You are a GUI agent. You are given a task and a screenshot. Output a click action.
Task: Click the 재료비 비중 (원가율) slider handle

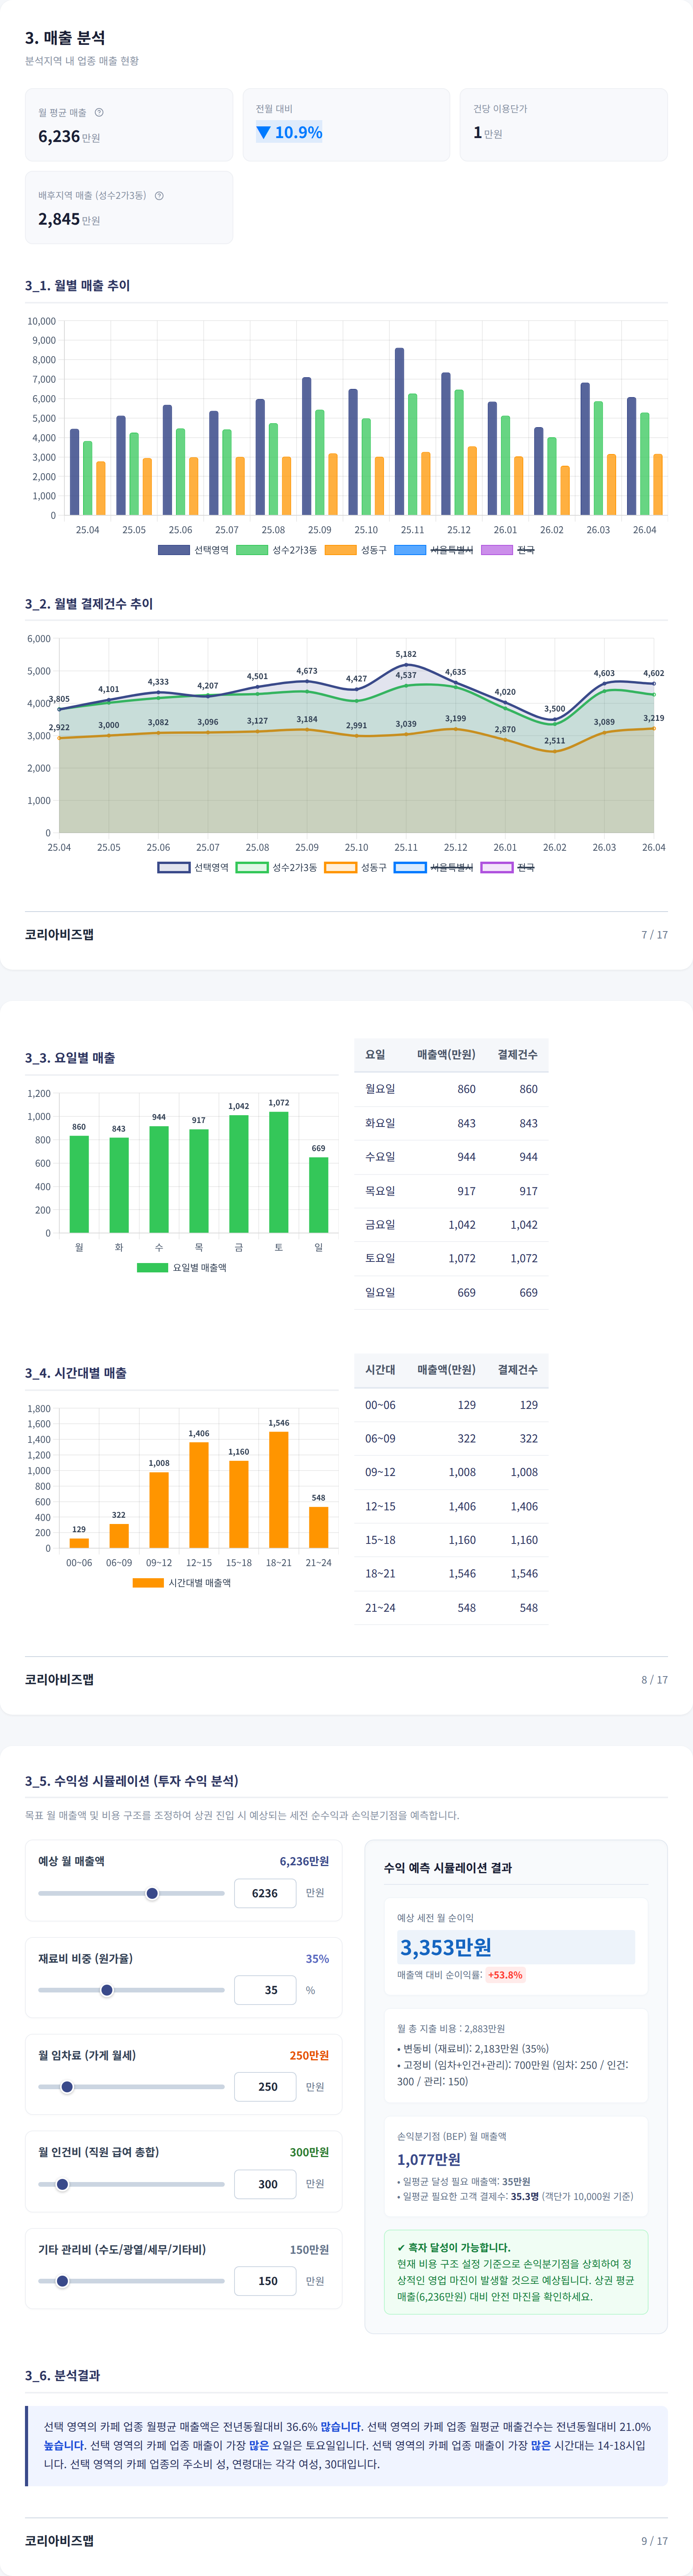(107, 1990)
